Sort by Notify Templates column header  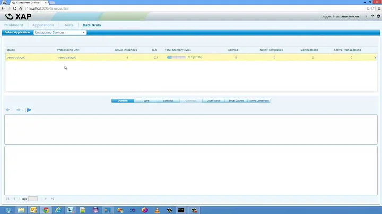point(271,50)
